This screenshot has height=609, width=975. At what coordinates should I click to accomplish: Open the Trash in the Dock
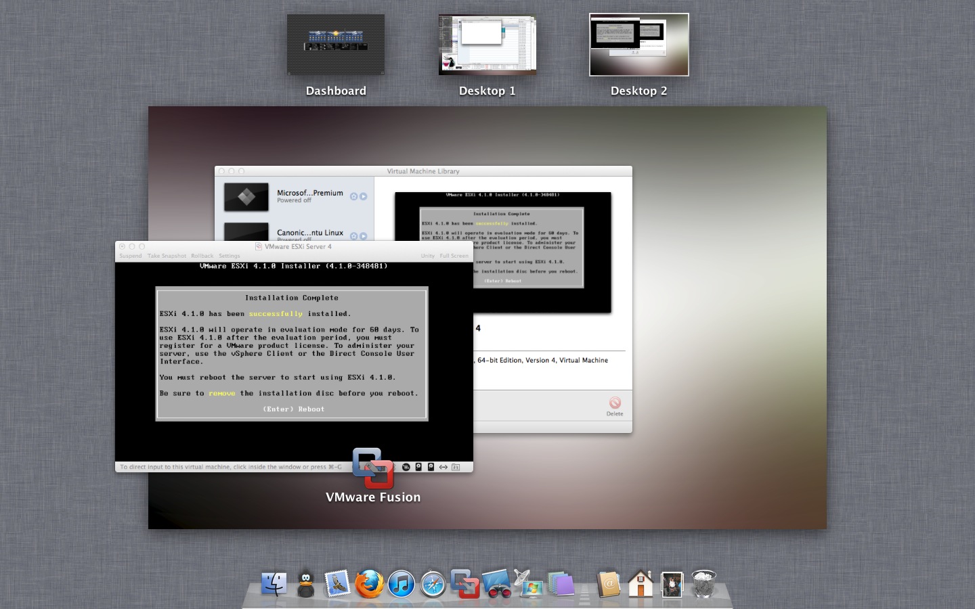pyautogui.click(x=703, y=584)
